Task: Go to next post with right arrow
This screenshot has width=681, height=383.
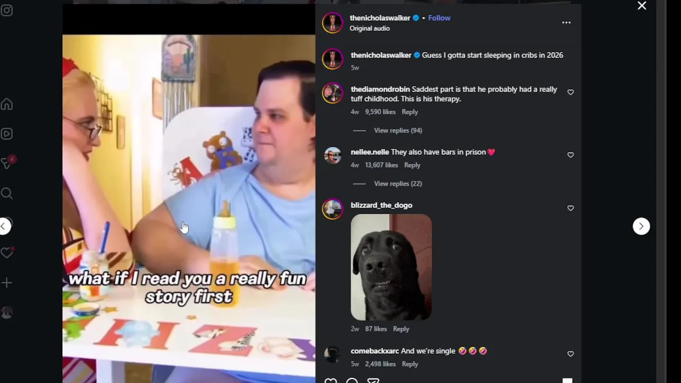Action: click(641, 226)
